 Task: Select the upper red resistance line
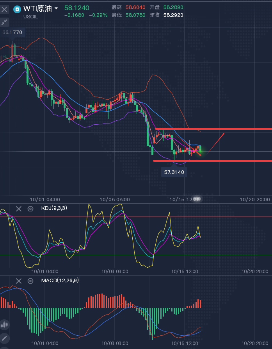[x=234, y=129]
